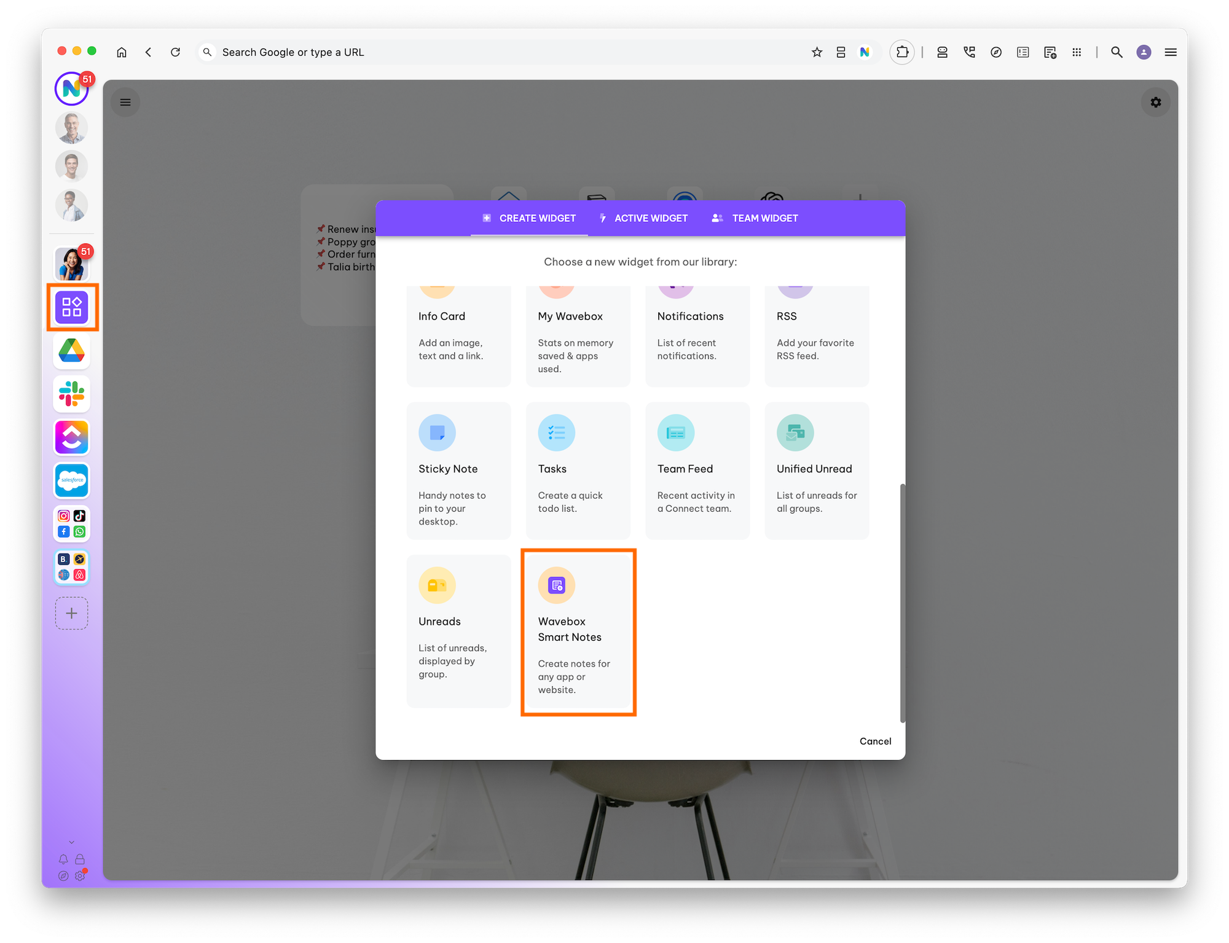Click the Wavebox N logo icon

[71, 89]
